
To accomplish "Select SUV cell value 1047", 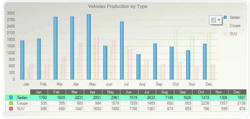I will click(x=75, y=109).
